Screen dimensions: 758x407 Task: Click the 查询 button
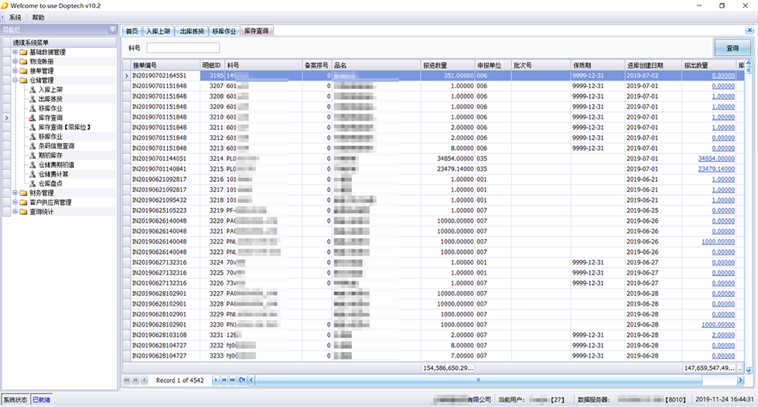[732, 48]
